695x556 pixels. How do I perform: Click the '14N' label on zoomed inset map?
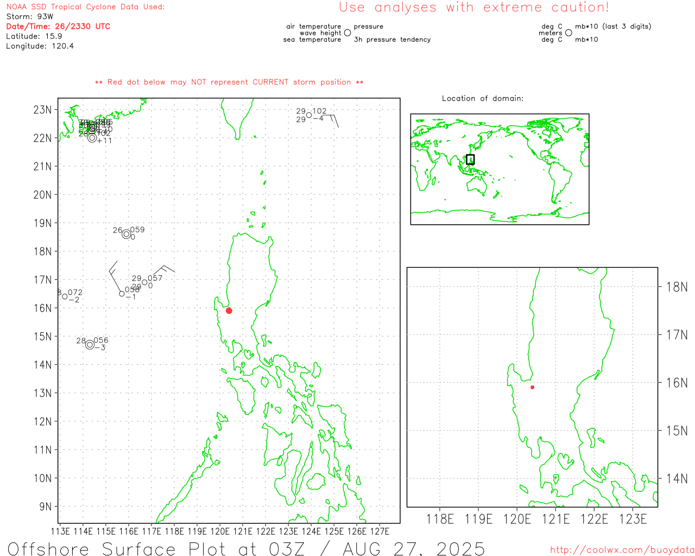click(677, 479)
